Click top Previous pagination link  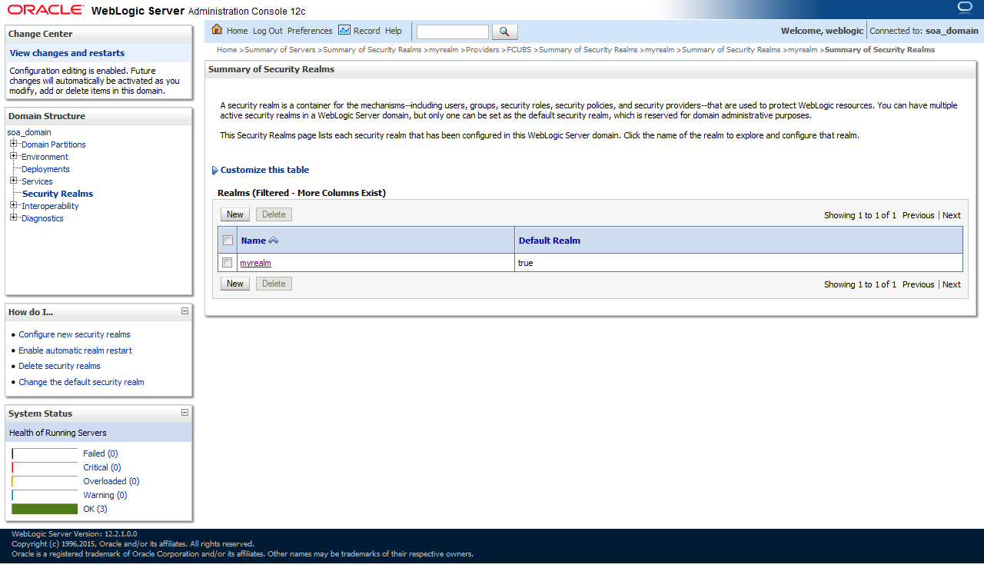click(x=919, y=215)
